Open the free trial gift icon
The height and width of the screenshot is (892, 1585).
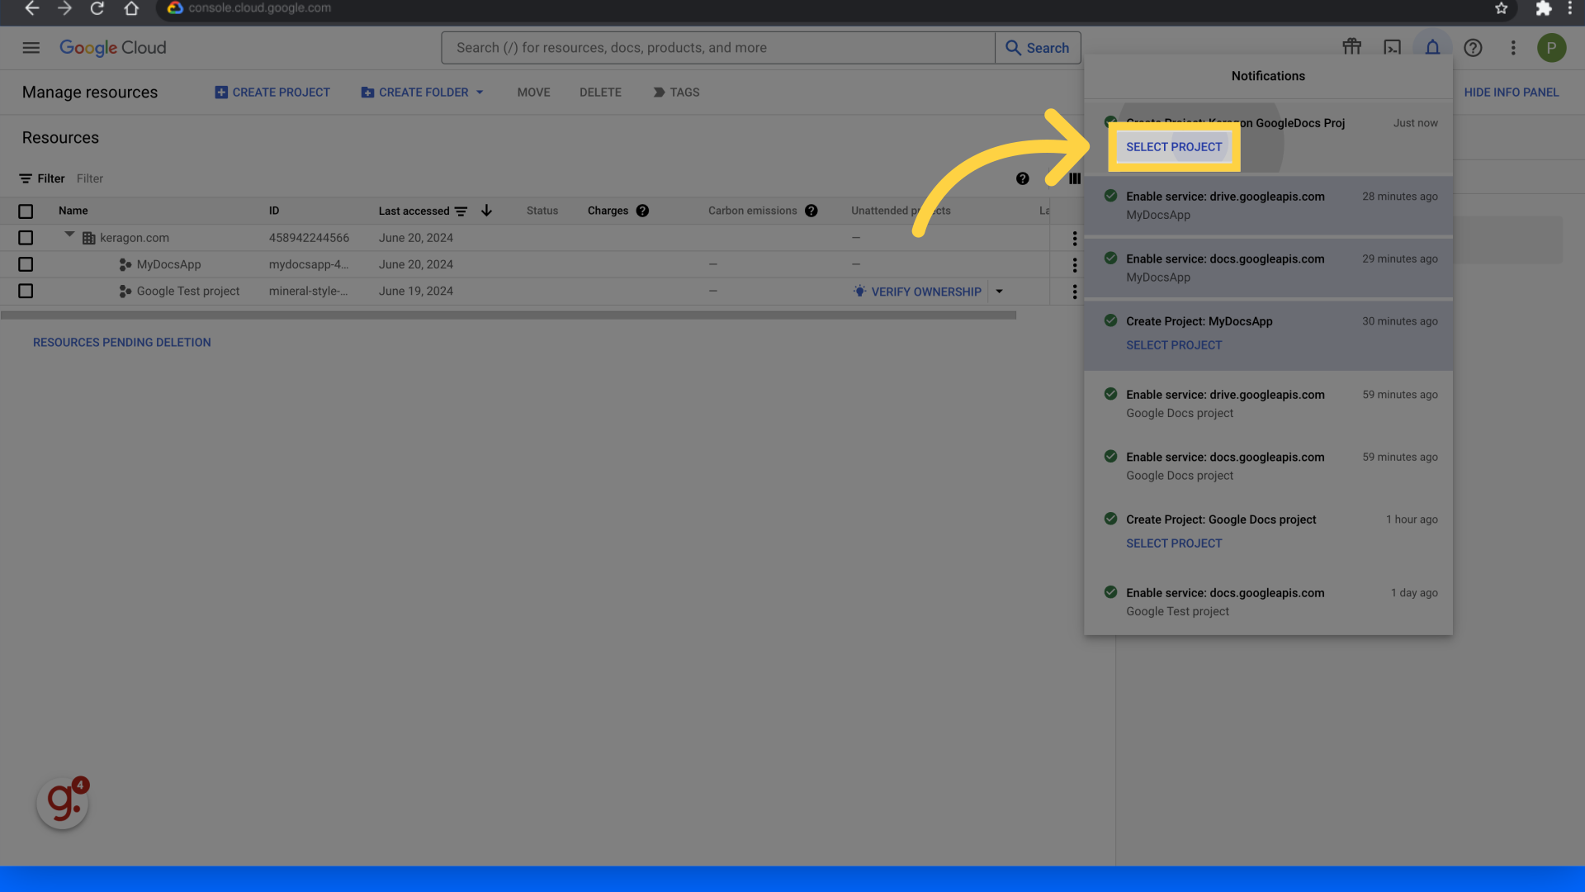tap(1351, 47)
